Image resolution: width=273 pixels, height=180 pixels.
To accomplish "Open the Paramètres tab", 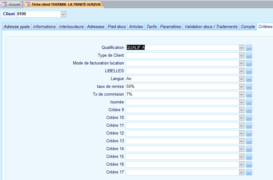I will click(170, 27).
